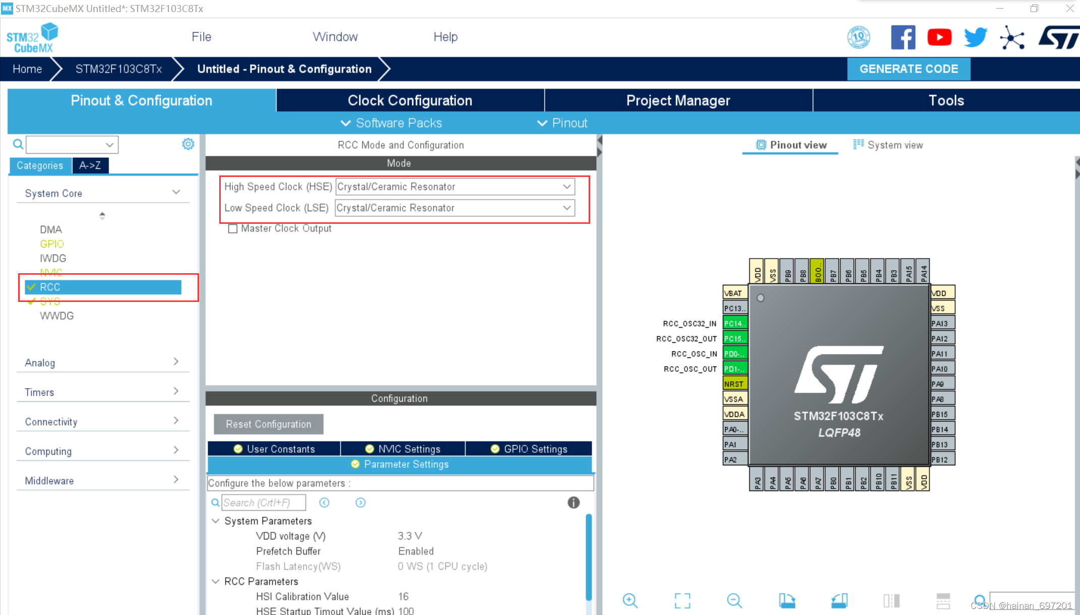Click the parameter list vertical scrollbar
This screenshot has width=1080, height=615.
coord(588,557)
